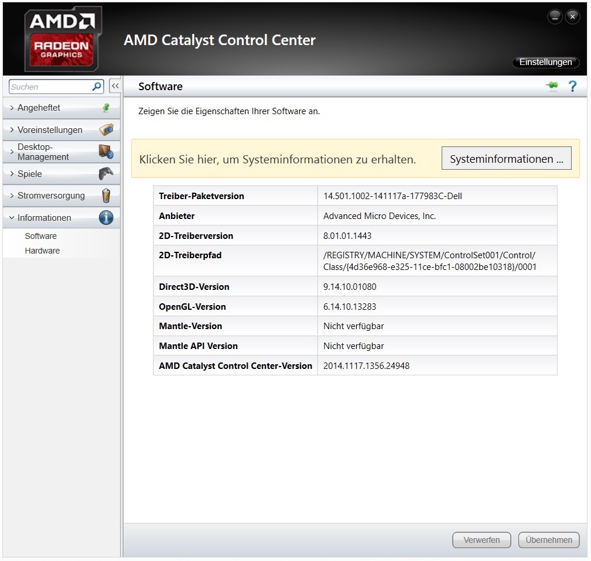Minimize the Catalyst Control Center window

pyautogui.click(x=555, y=16)
